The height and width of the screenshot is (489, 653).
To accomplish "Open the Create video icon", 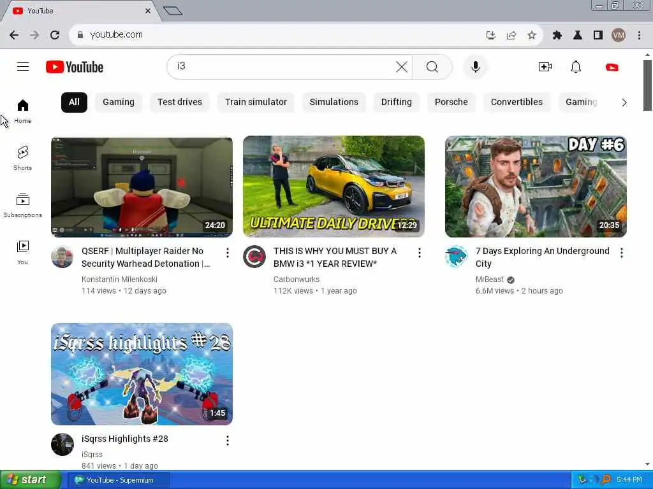I will (x=545, y=67).
